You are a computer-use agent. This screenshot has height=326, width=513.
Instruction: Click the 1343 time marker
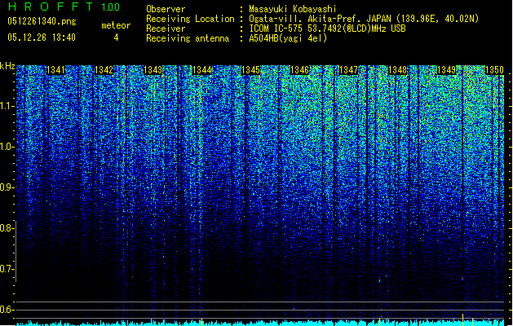click(x=153, y=69)
